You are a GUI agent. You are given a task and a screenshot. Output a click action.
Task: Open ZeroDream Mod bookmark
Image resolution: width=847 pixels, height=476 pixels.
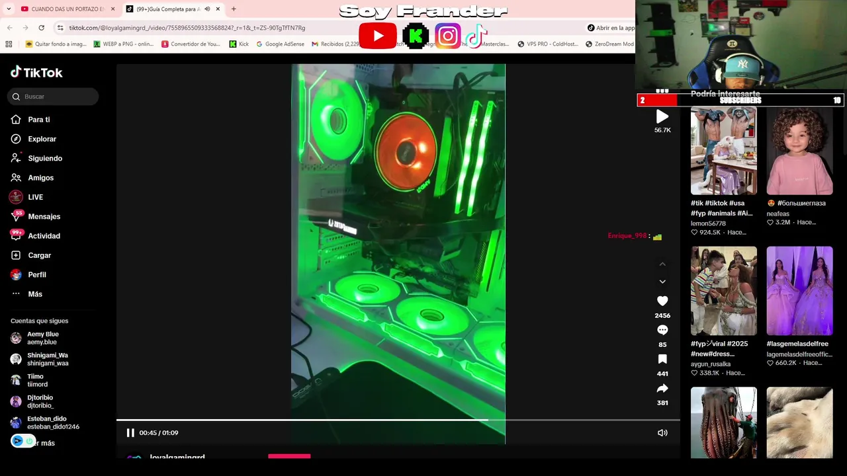pos(609,44)
